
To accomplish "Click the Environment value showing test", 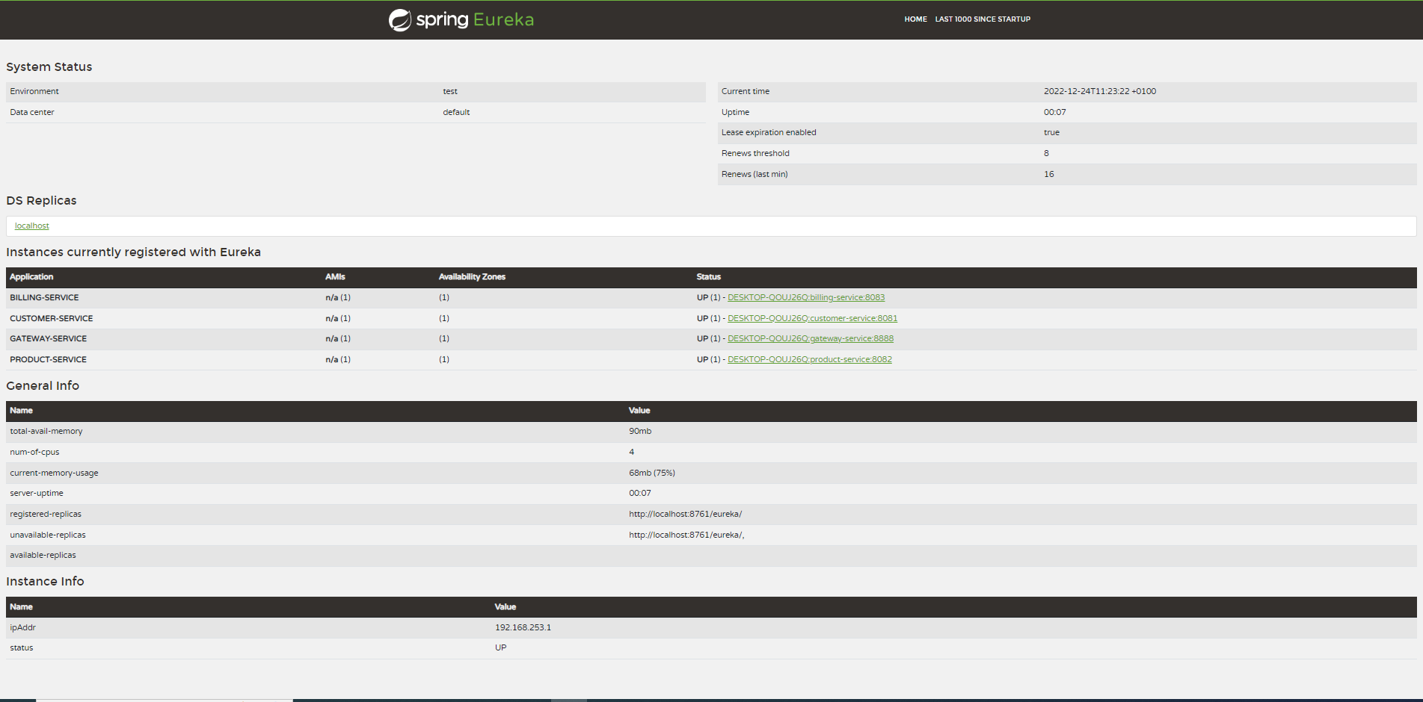I will [x=450, y=91].
